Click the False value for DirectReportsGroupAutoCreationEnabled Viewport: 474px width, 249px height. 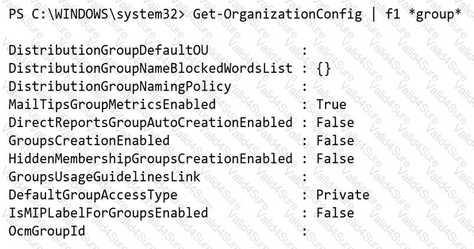(x=334, y=122)
